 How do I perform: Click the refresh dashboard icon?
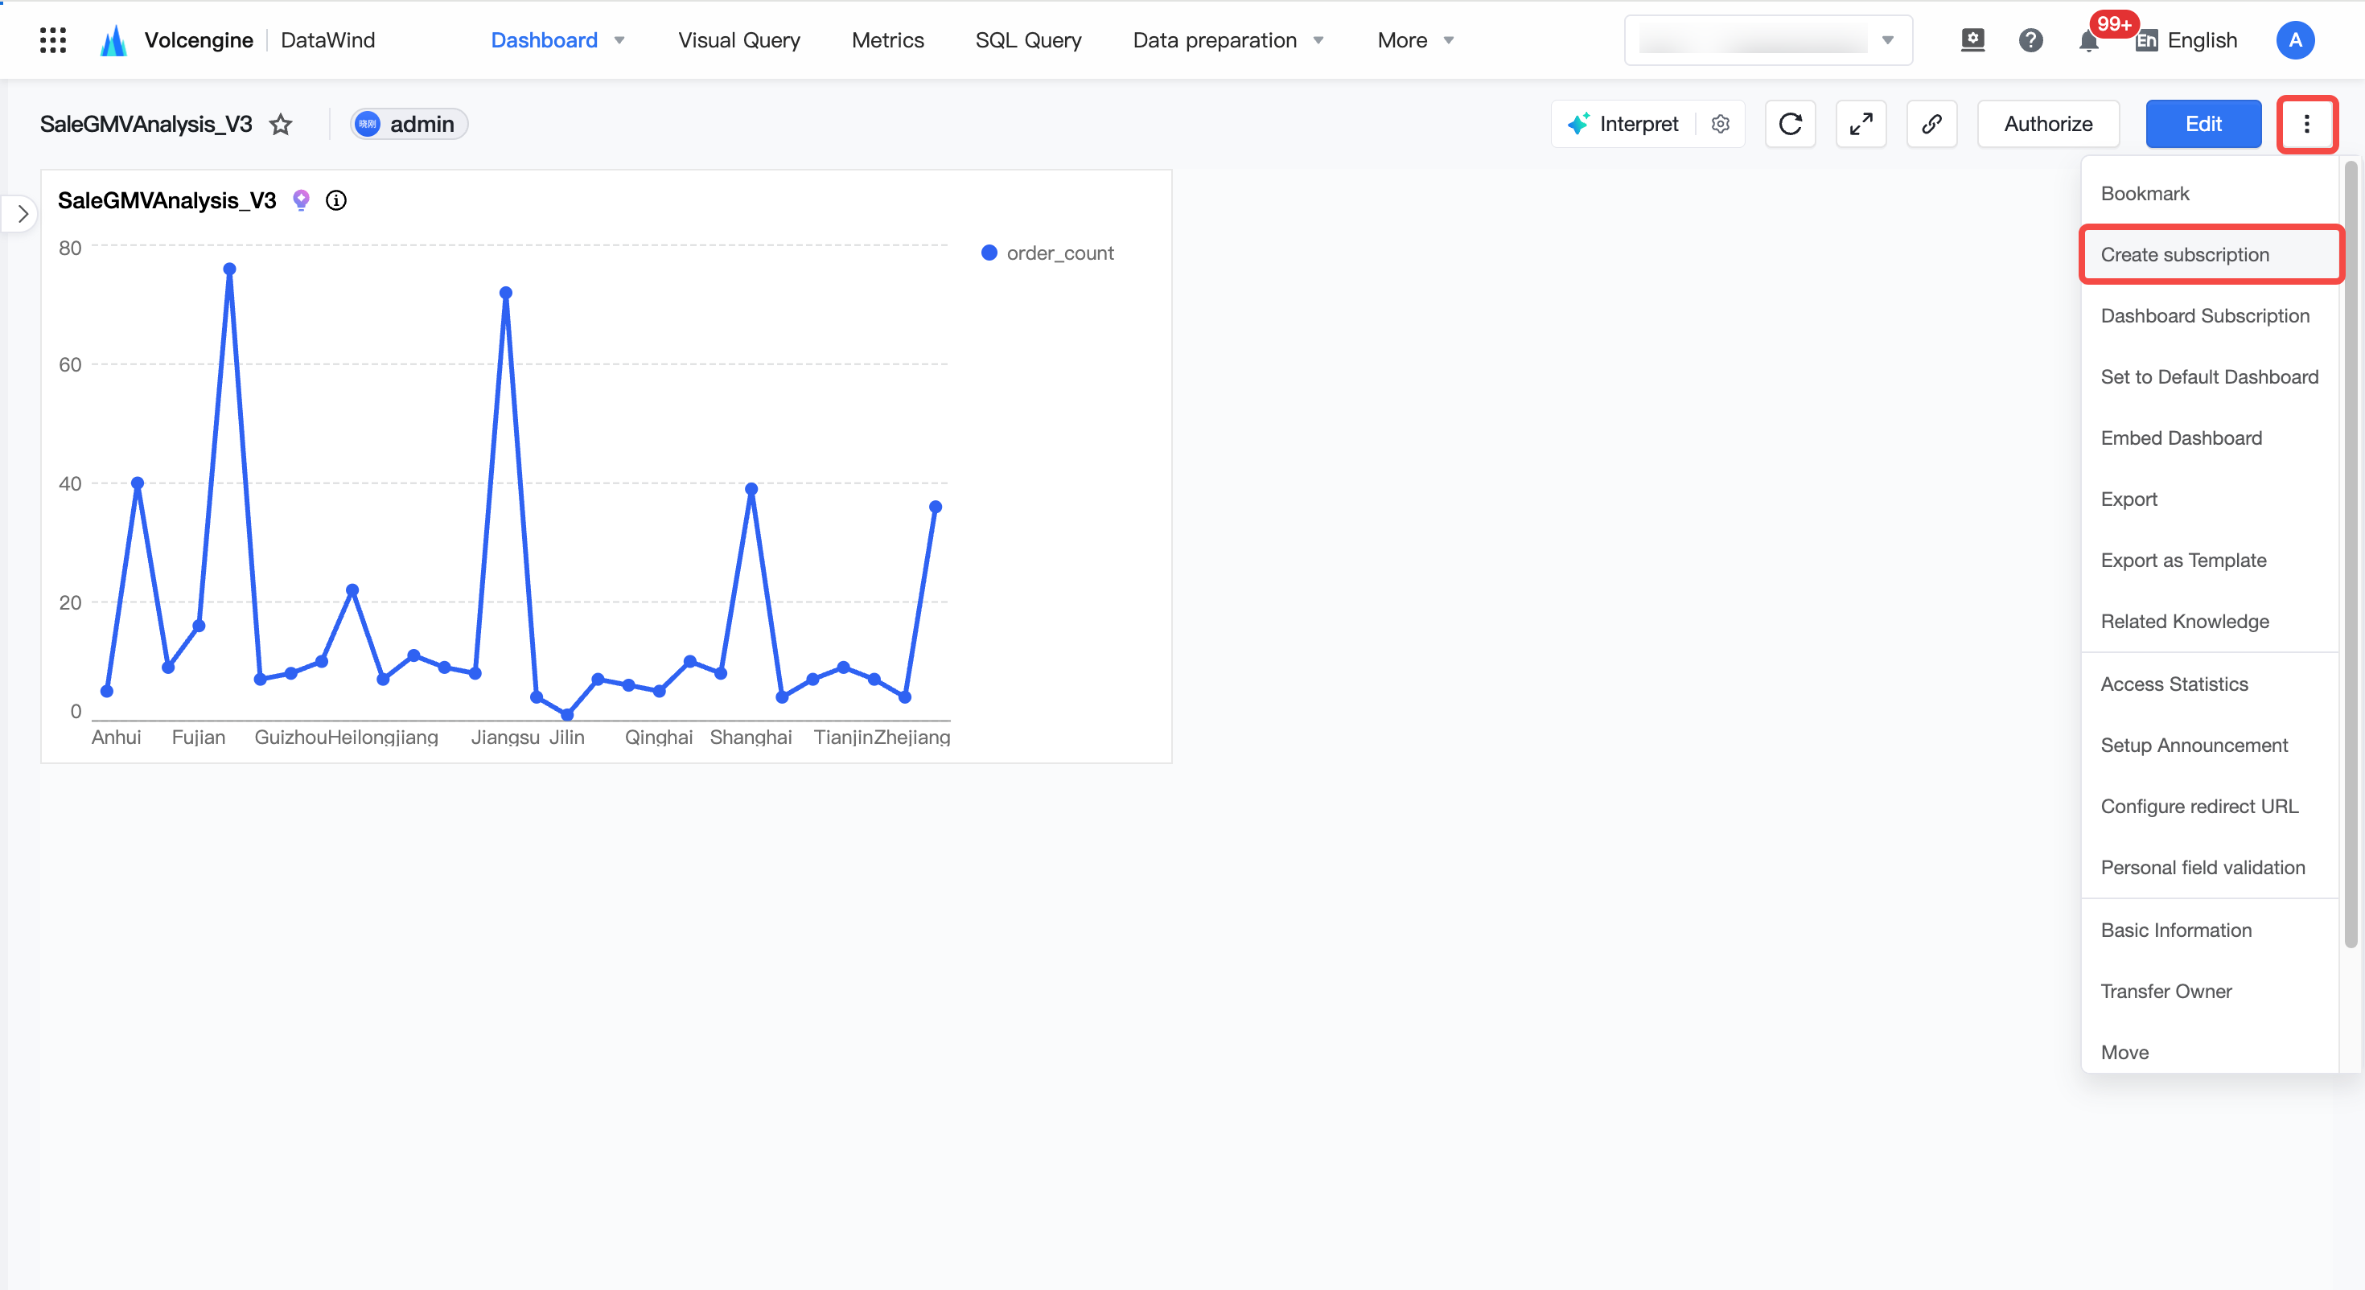(1791, 124)
